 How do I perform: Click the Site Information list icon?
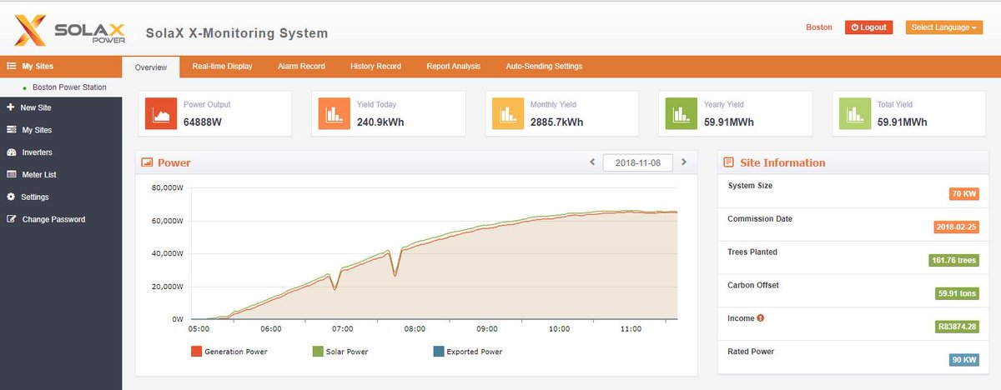tap(729, 162)
